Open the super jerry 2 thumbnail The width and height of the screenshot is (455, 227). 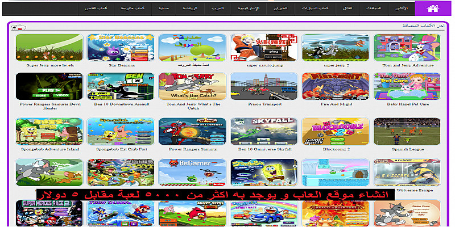[336, 48]
